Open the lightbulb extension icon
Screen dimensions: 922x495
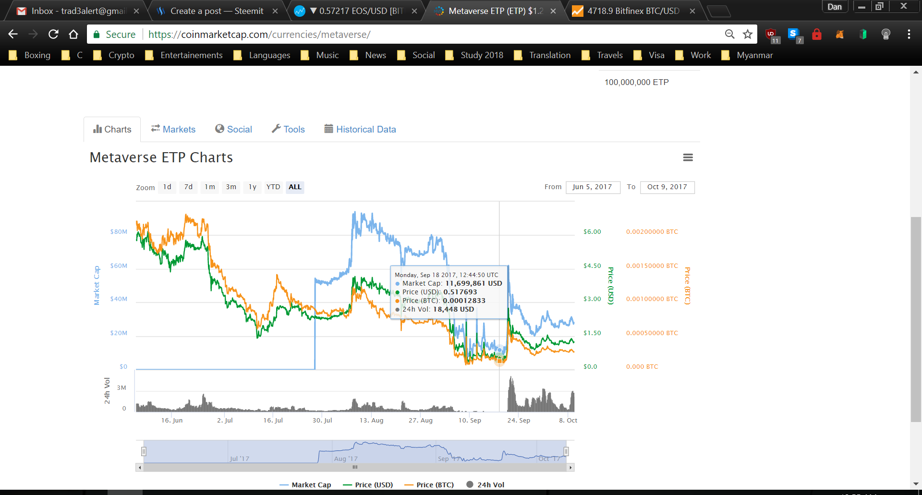click(886, 34)
